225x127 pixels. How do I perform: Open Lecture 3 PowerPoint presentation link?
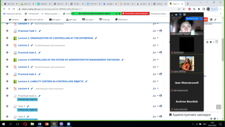click(24, 67)
